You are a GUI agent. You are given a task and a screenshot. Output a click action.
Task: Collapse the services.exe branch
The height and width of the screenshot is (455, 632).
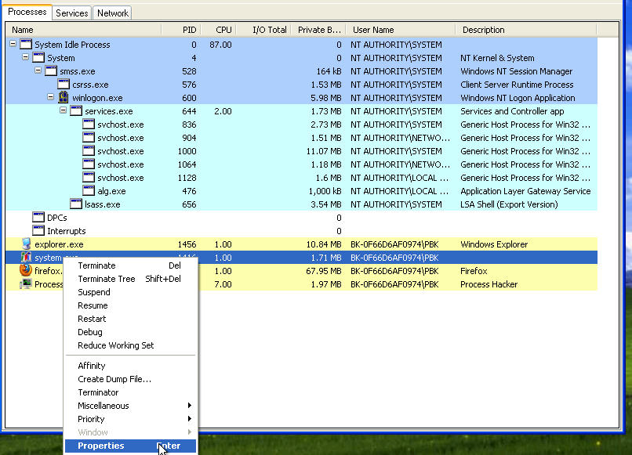coord(63,110)
